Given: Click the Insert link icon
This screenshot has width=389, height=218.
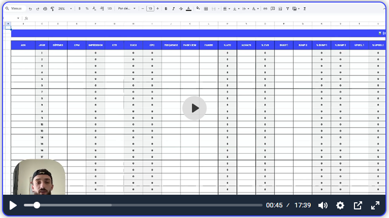Looking at the screenshot, I should point(265,9).
